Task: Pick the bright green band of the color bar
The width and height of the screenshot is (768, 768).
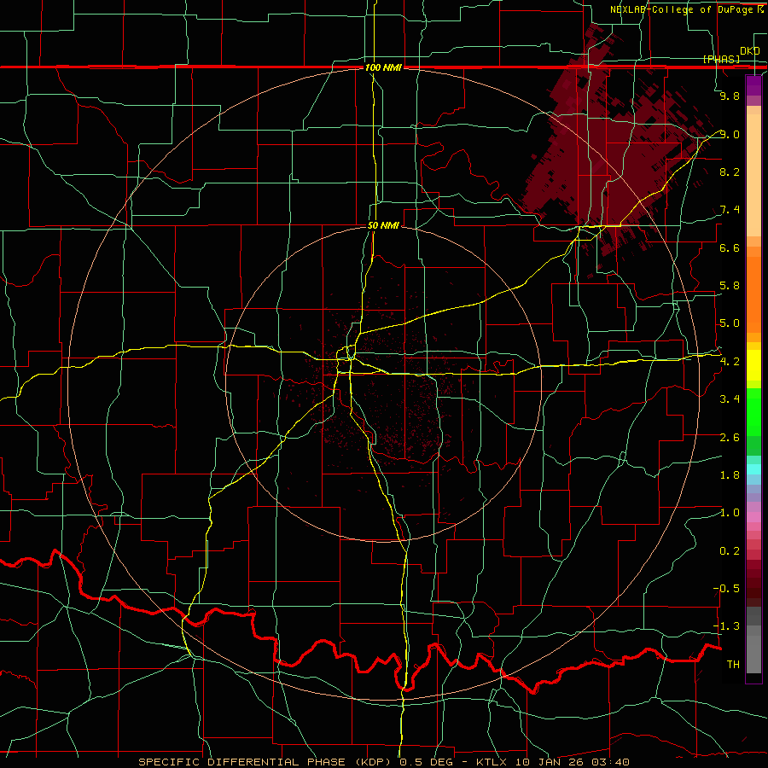Action: coord(753,411)
